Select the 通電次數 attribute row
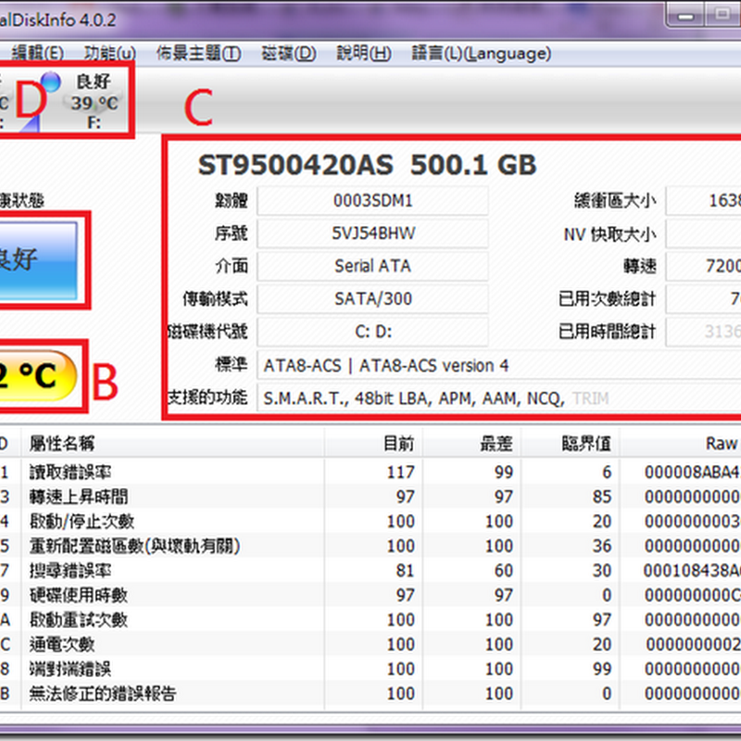 (x=370, y=644)
